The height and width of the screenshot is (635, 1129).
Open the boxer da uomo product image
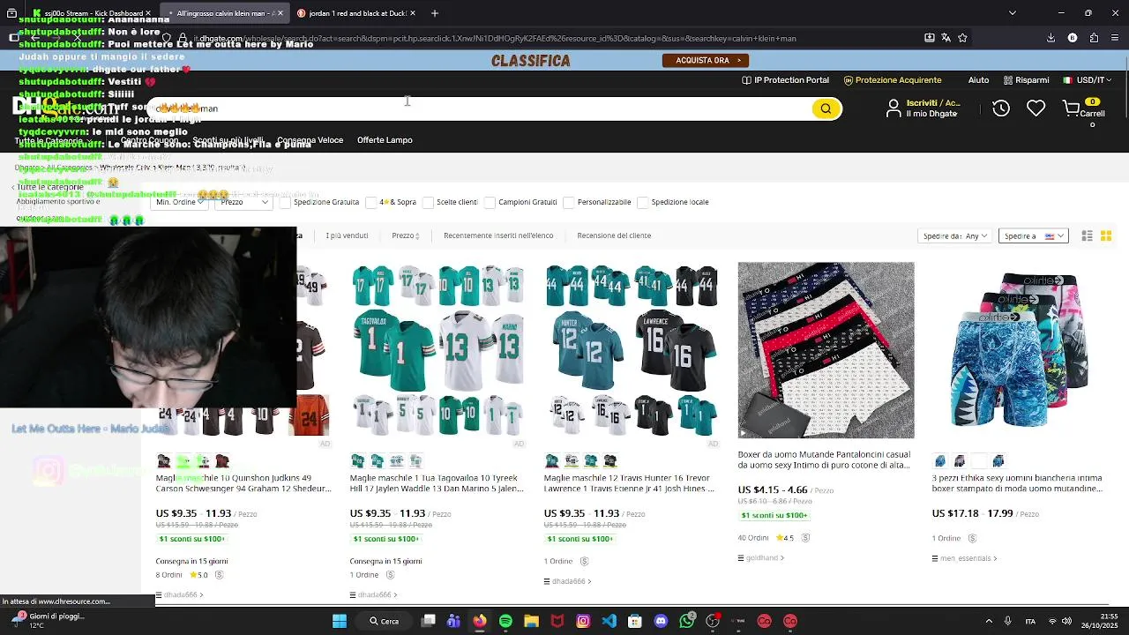click(x=826, y=350)
